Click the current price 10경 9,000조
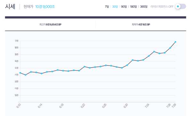The height and width of the screenshot is (116, 192). pos(45,6)
